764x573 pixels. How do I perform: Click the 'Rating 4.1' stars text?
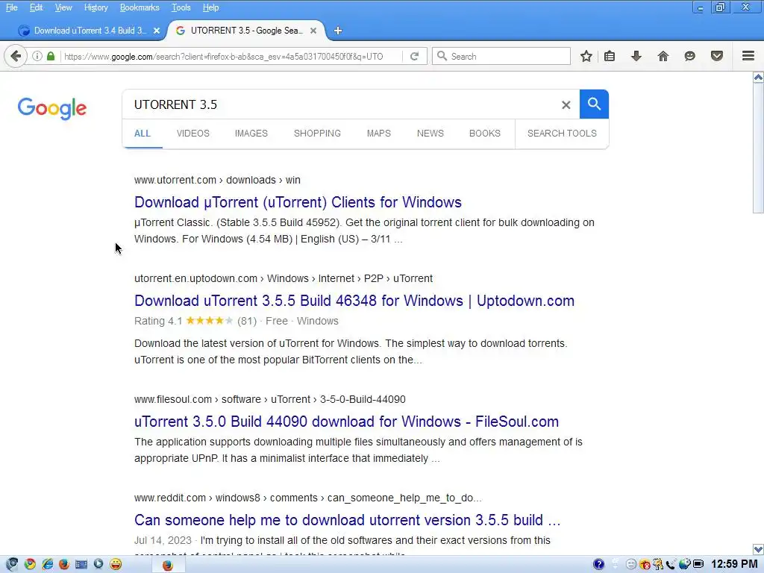tap(195, 321)
